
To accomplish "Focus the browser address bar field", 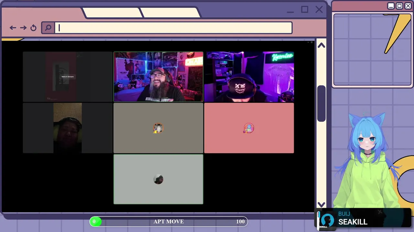I will click(174, 28).
